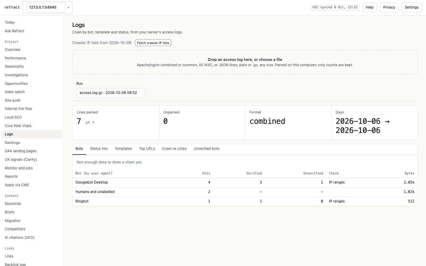Open the Run log selector
Screen dimensions: 426x266
point(111,93)
